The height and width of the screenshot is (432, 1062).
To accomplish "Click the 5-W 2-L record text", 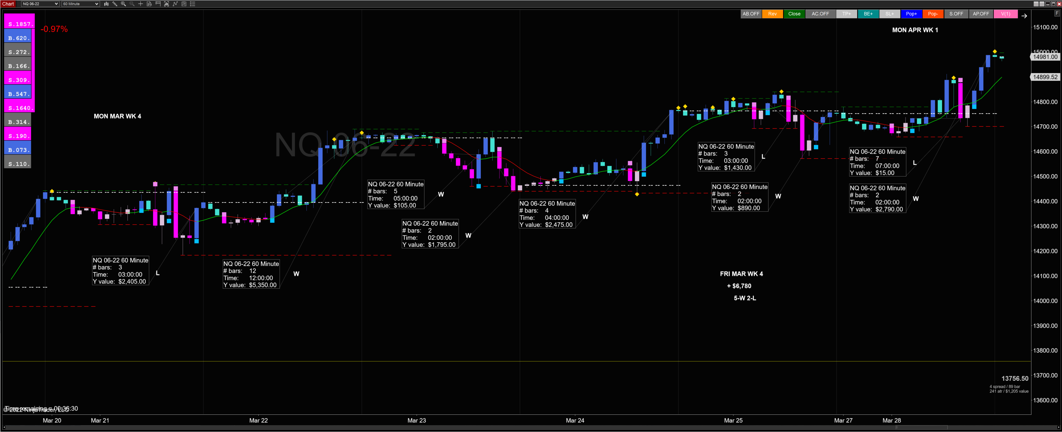I will [x=745, y=298].
